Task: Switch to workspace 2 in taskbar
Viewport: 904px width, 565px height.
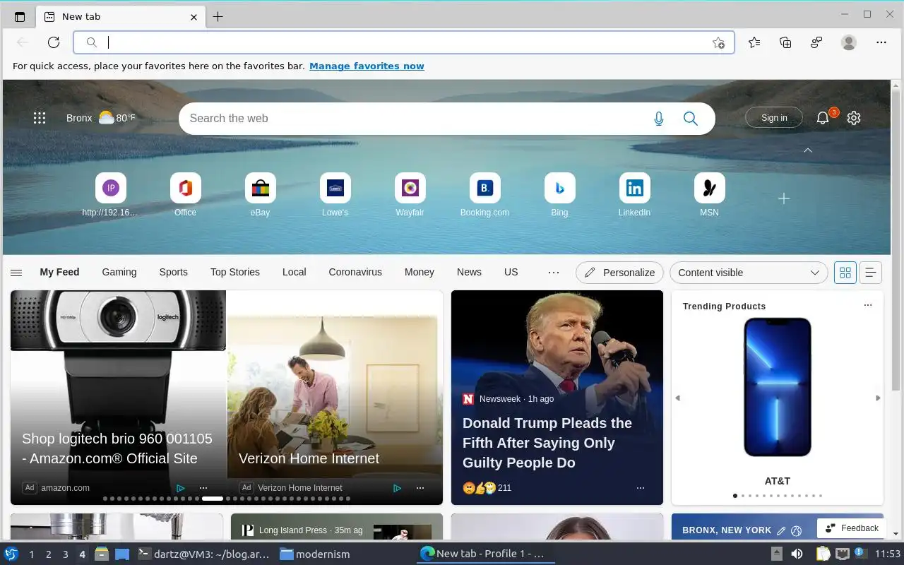Action: [49, 554]
